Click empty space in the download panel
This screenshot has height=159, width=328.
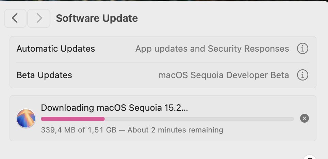(261, 130)
